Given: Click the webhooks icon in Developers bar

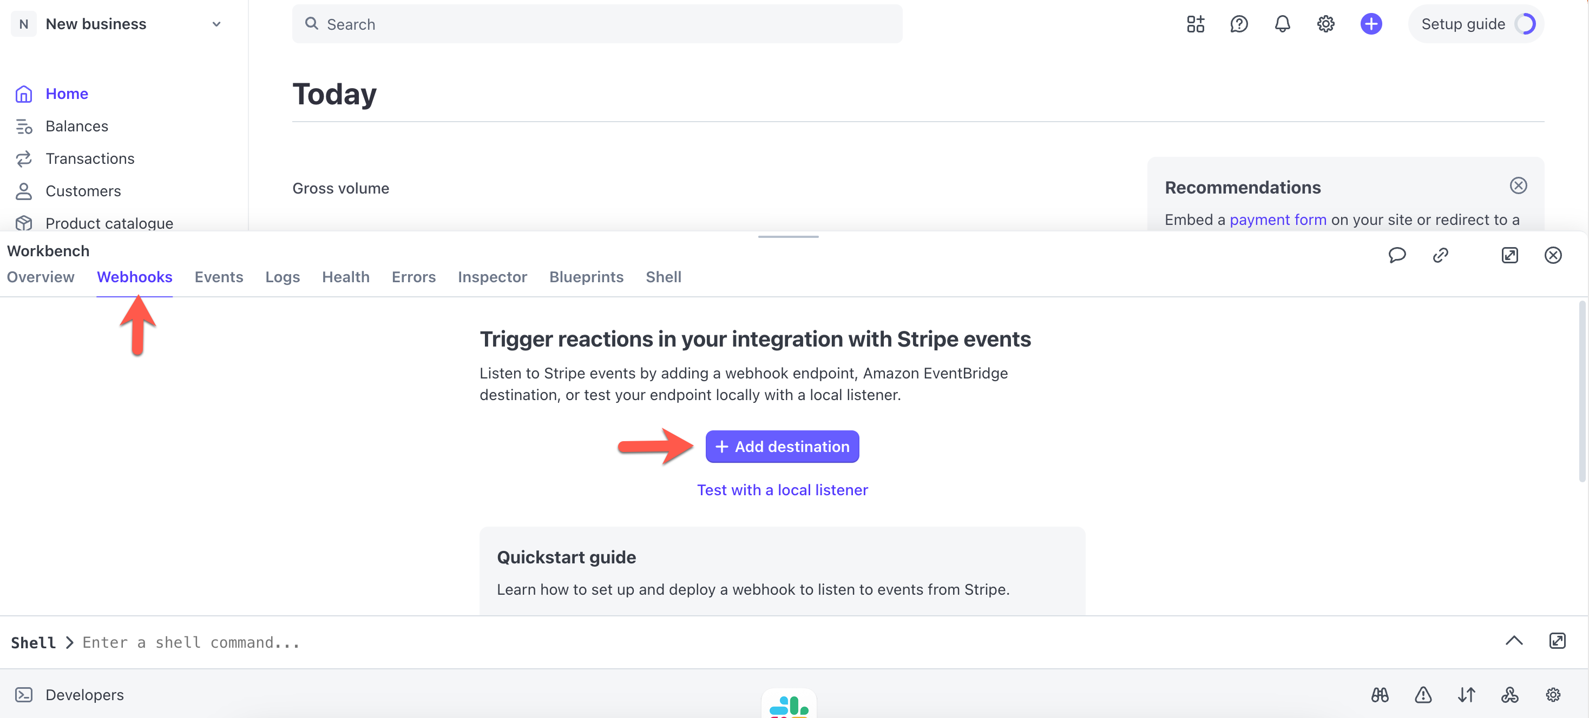Looking at the screenshot, I should [x=1509, y=695].
